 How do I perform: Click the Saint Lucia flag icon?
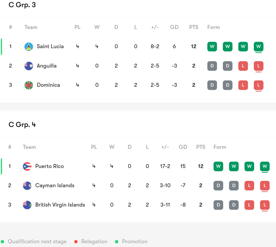pos(29,47)
